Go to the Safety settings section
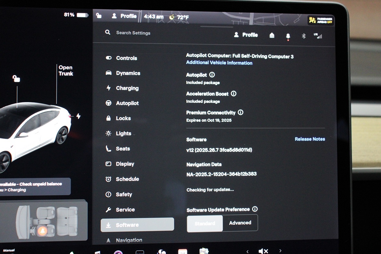This screenshot has height=254, width=381. point(124,194)
